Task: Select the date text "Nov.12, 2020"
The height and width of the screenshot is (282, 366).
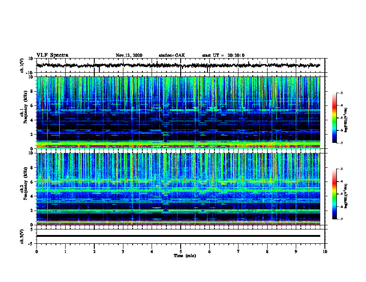Action: coord(129,55)
